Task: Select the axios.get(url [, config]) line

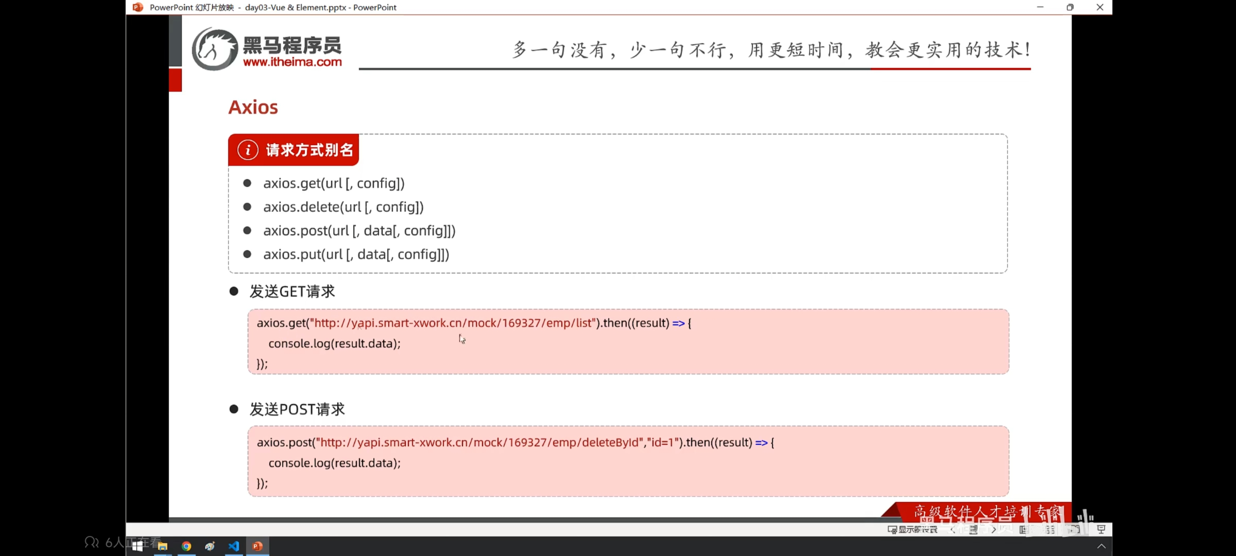Action: click(x=333, y=183)
